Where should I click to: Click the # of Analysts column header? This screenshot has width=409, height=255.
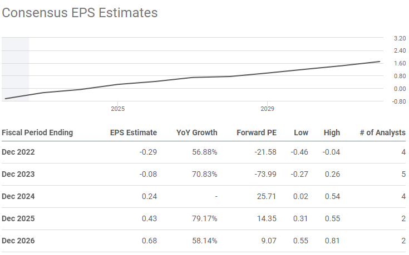382,132
